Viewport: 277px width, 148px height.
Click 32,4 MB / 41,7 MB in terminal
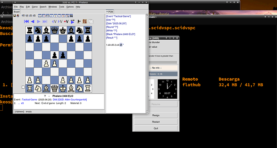[241, 85]
